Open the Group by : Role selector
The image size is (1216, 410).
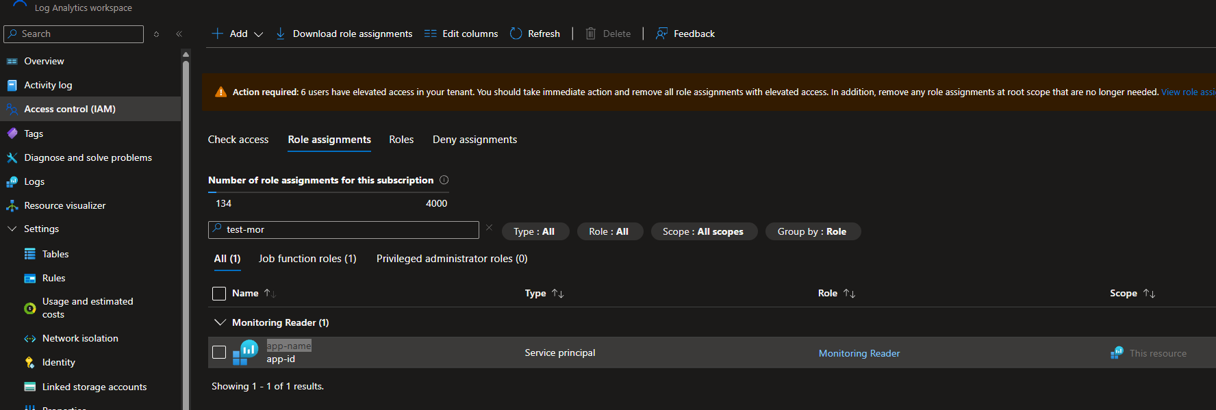click(x=812, y=231)
